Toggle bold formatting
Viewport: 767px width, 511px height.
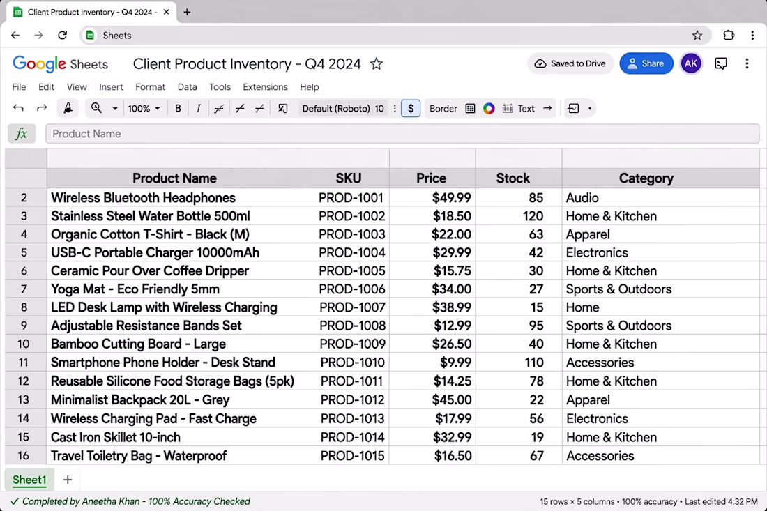[x=178, y=109]
